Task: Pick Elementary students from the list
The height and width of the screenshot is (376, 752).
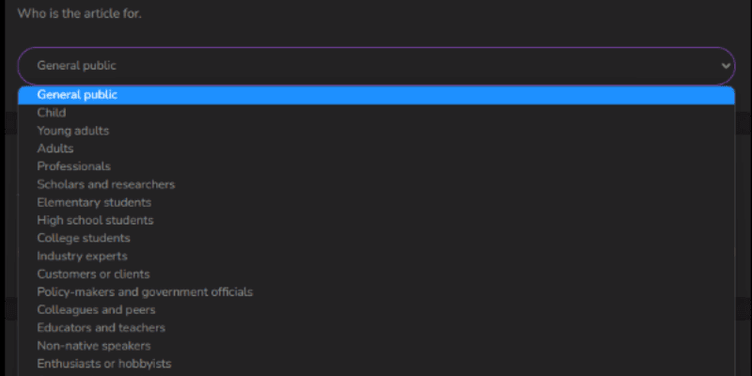Action: click(x=376, y=202)
